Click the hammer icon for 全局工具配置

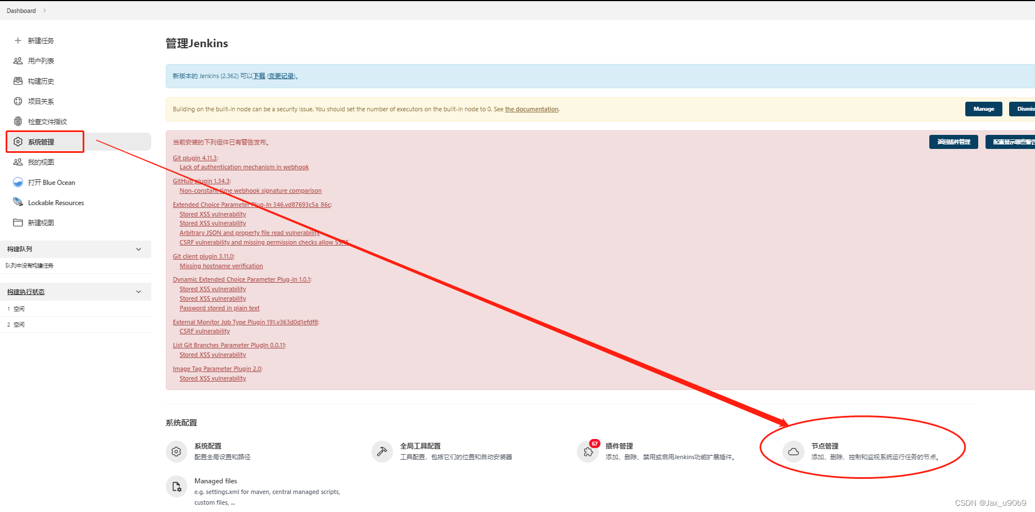(382, 451)
